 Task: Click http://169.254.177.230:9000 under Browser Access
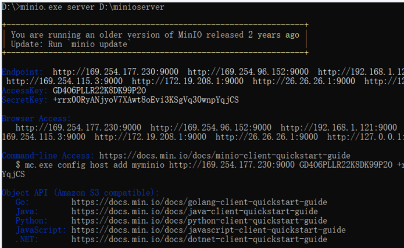[78, 127]
